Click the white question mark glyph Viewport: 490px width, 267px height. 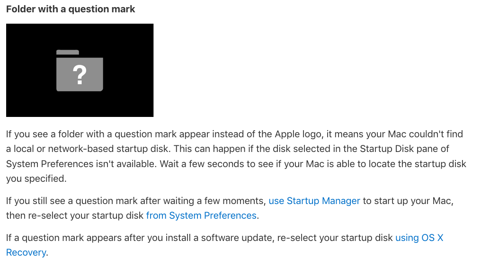pyautogui.click(x=80, y=75)
